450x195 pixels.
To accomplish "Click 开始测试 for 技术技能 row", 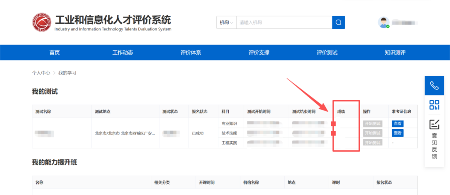I will tap(372, 133).
